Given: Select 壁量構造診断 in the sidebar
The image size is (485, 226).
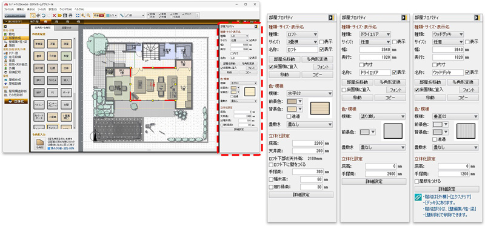Looking at the screenshot, I should tap(16, 91).
